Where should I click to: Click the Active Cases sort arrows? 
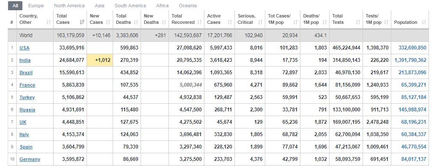(230, 22)
